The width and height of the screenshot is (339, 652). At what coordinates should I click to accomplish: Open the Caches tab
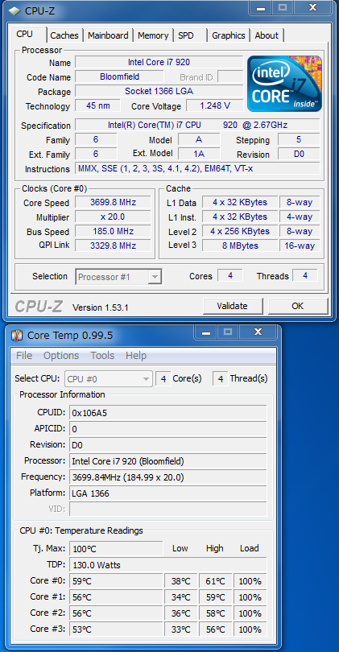[x=64, y=35]
